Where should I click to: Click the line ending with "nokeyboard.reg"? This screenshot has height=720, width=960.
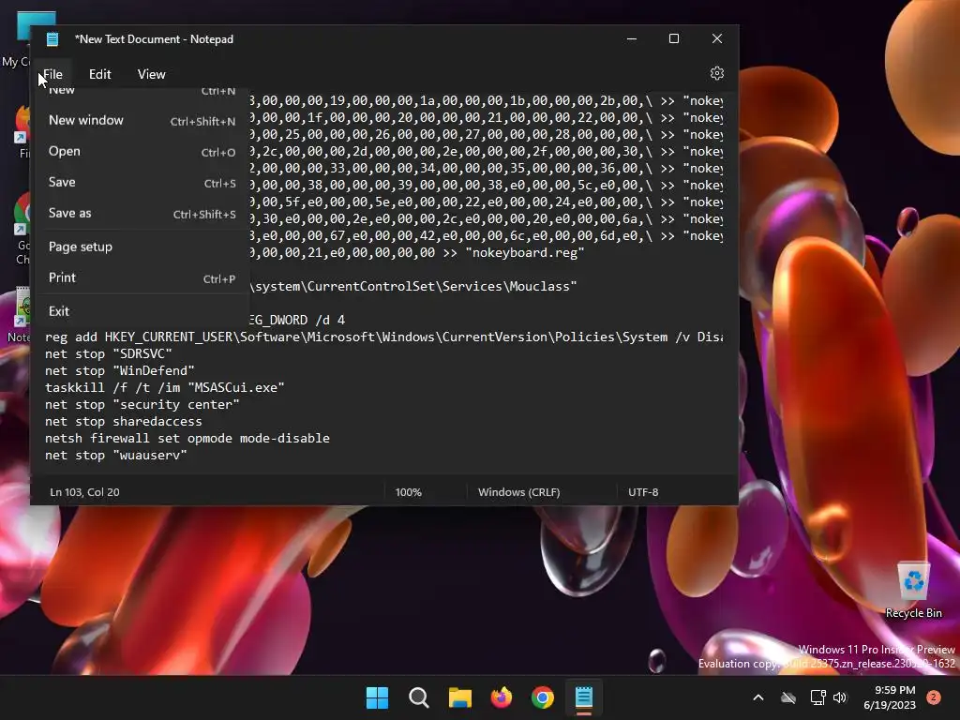tap(417, 252)
